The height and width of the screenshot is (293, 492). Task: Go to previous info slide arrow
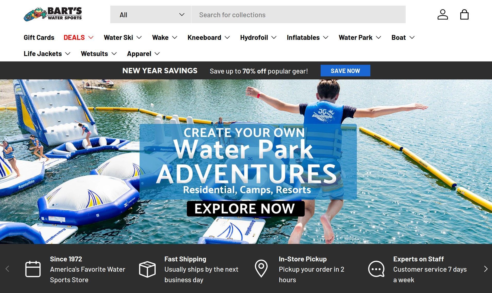point(7,269)
